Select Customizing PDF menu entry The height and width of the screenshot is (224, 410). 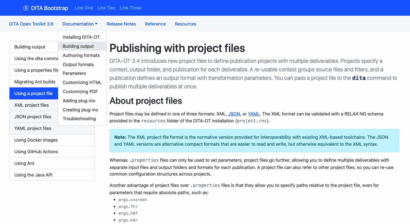pyautogui.click(x=80, y=92)
